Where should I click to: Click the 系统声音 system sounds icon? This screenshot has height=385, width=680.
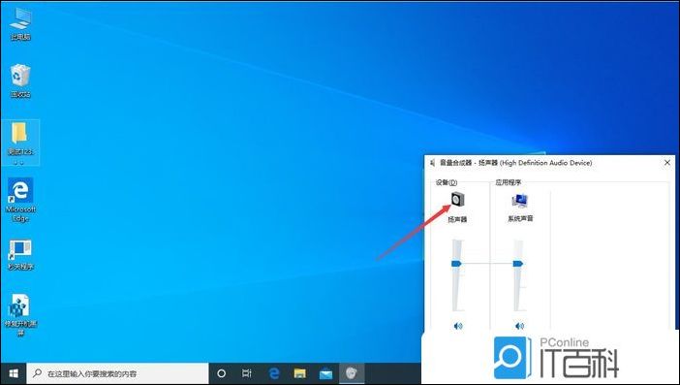click(x=519, y=201)
